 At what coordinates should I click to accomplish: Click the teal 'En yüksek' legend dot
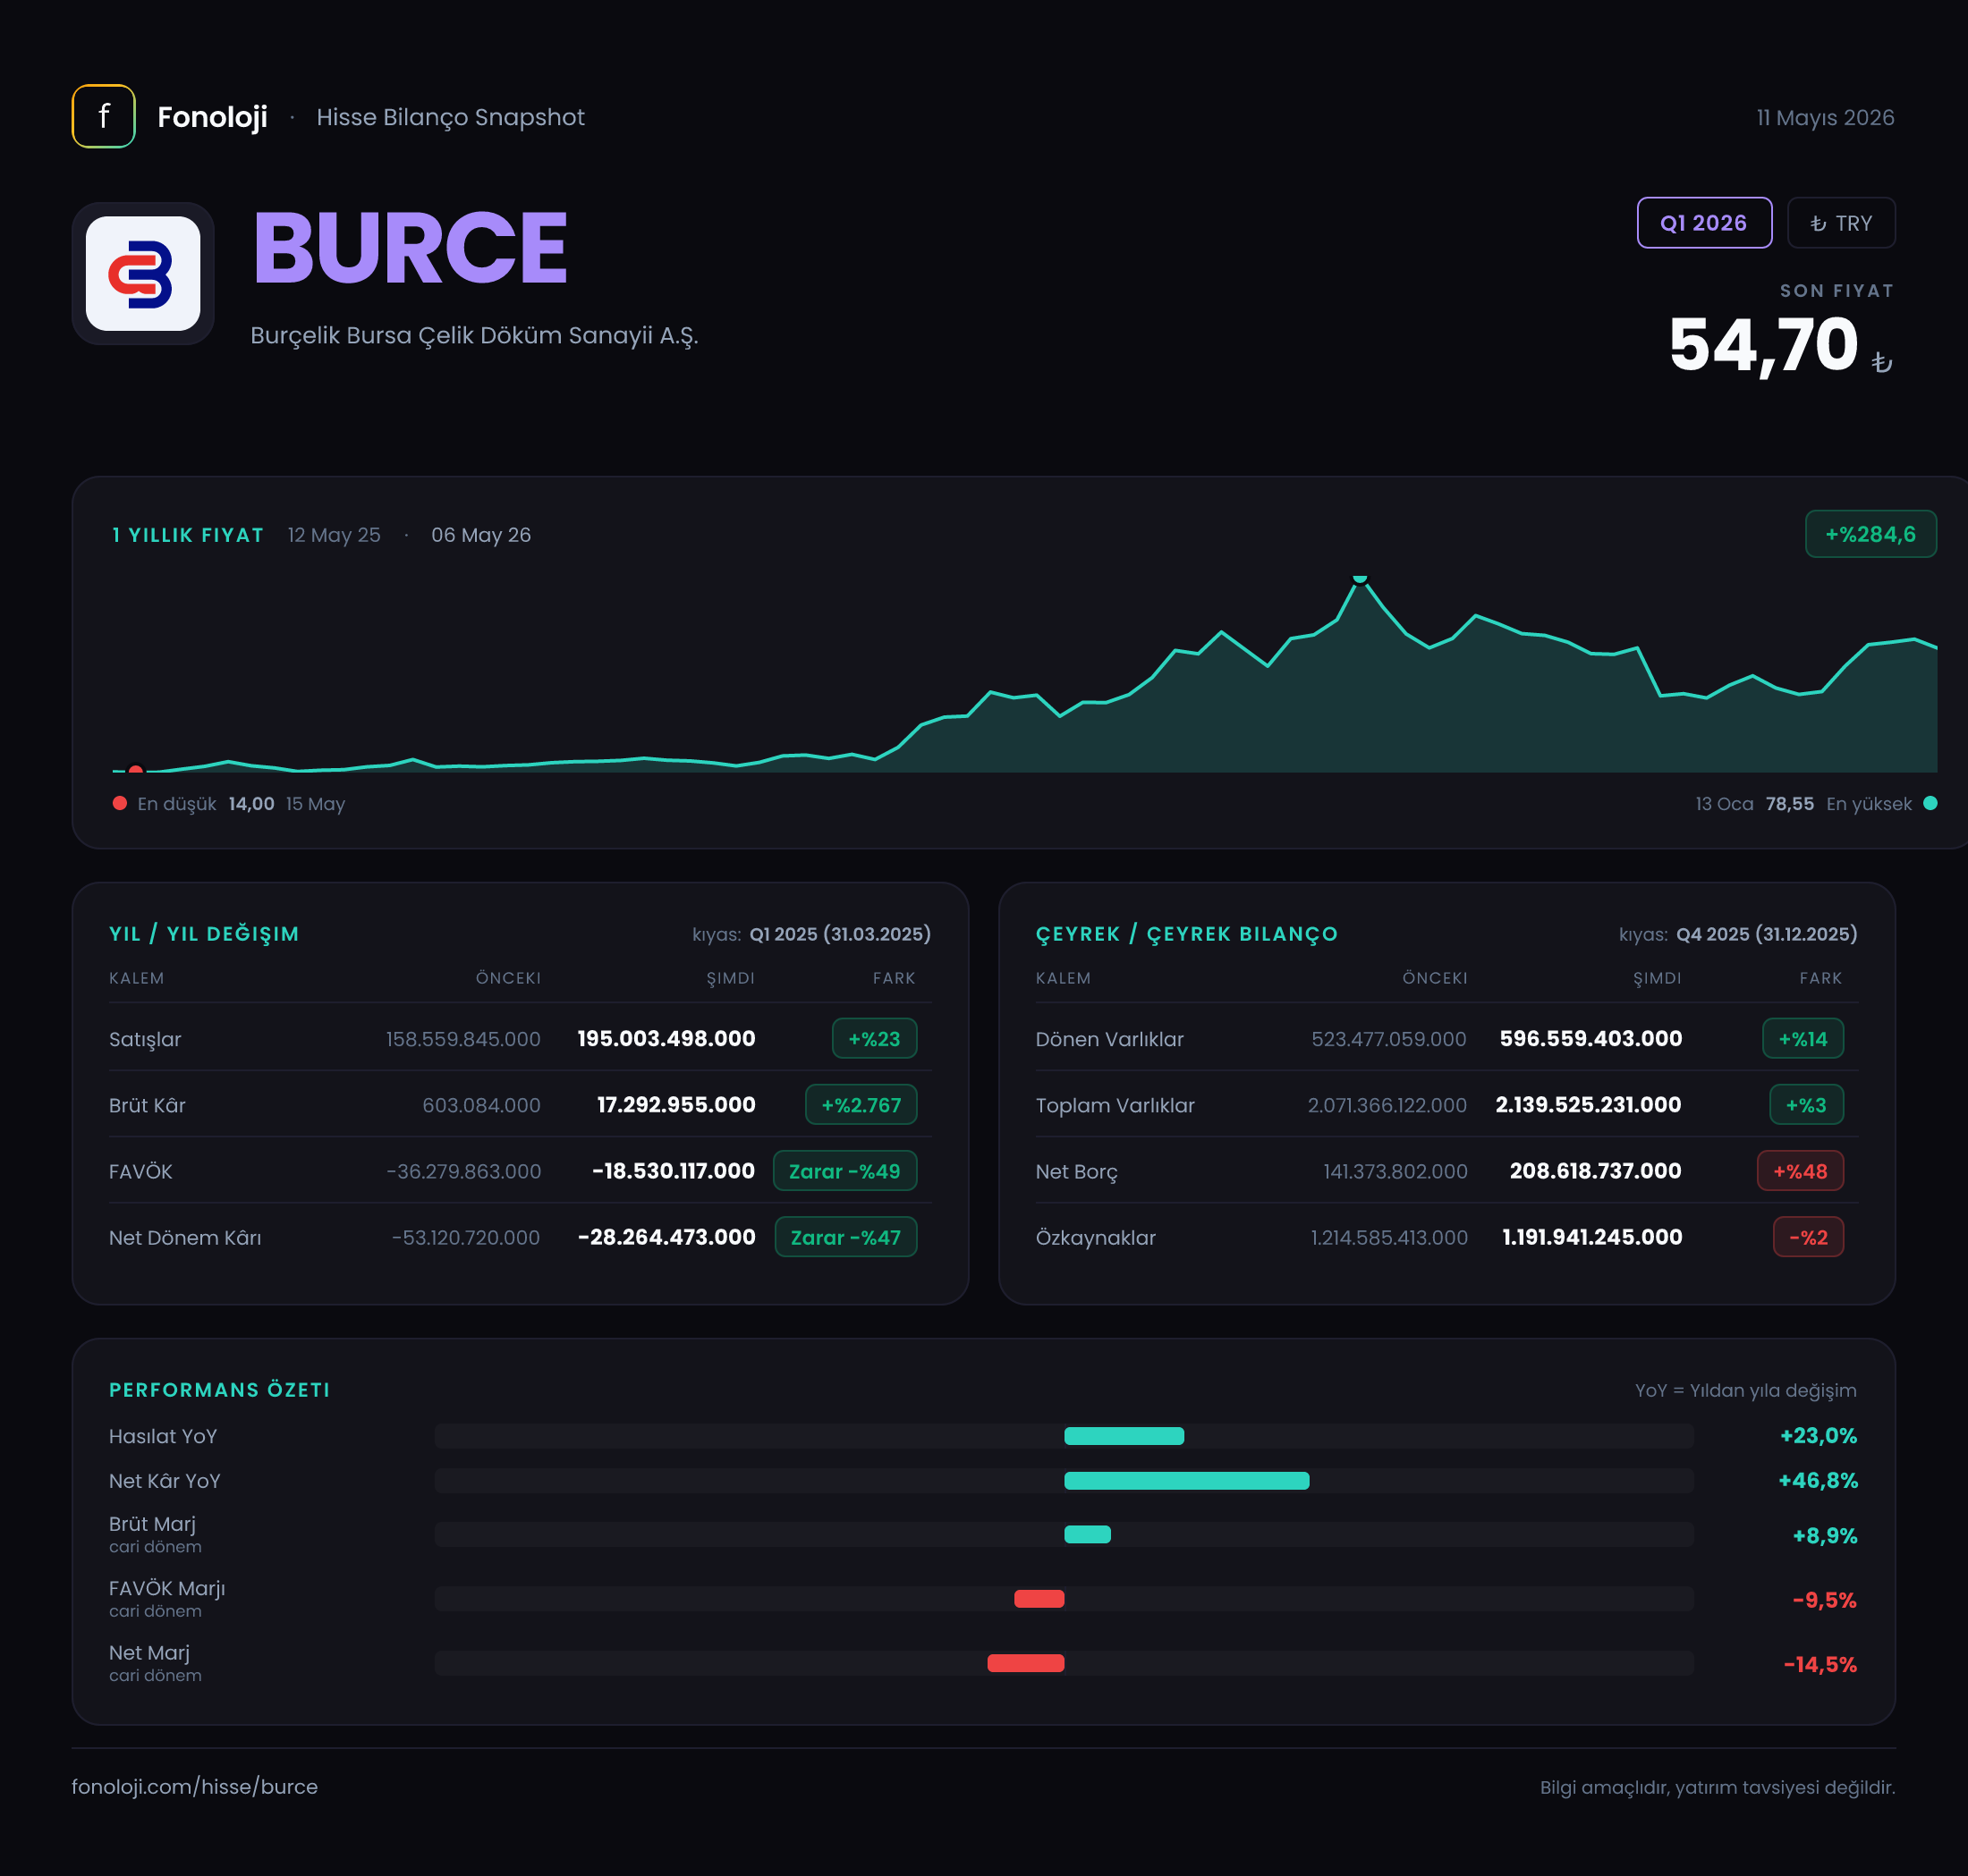pos(1930,803)
